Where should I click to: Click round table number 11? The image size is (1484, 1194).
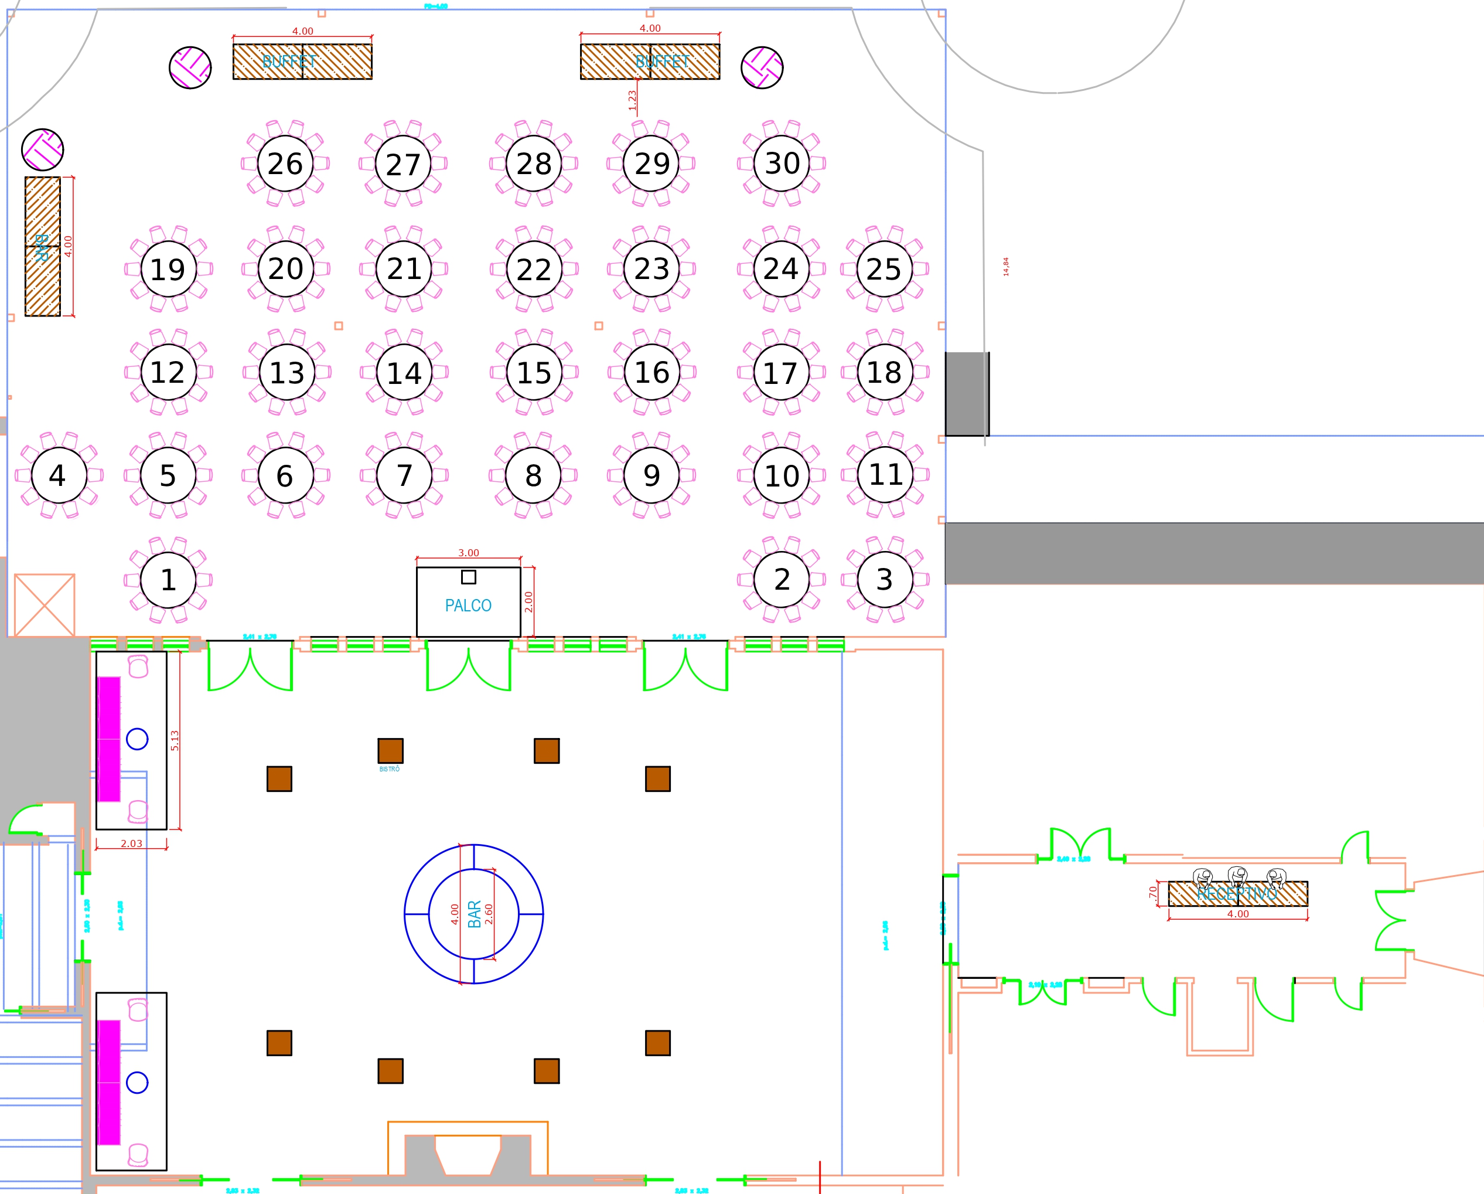[885, 474]
